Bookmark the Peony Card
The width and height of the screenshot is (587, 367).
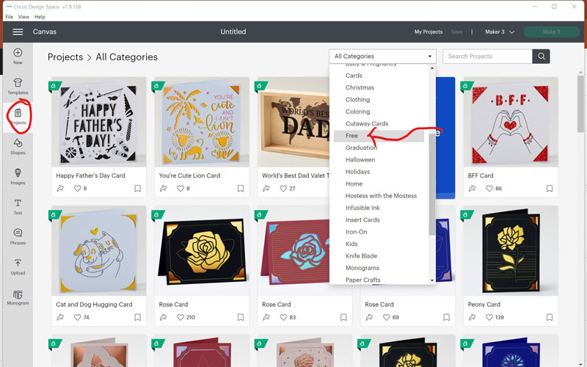pyautogui.click(x=549, y=317)
